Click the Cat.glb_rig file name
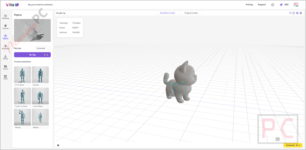This screenshot has height=150, width=306. 60,13
